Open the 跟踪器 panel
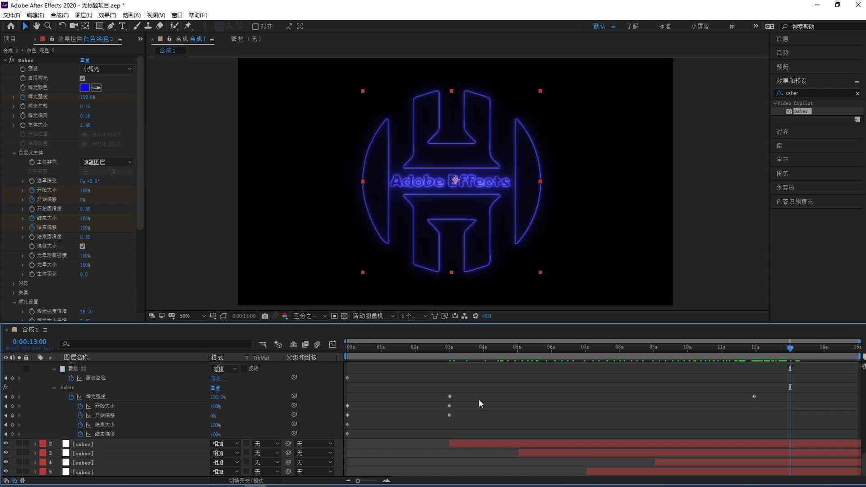 (x=785, y=188)
